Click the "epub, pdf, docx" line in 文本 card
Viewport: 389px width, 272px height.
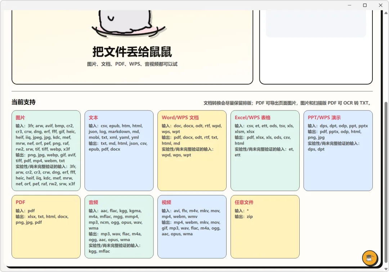point(104,149)
